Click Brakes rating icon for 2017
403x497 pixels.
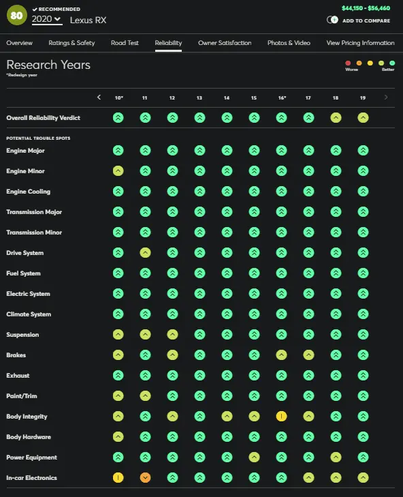[x=308, y=355]
